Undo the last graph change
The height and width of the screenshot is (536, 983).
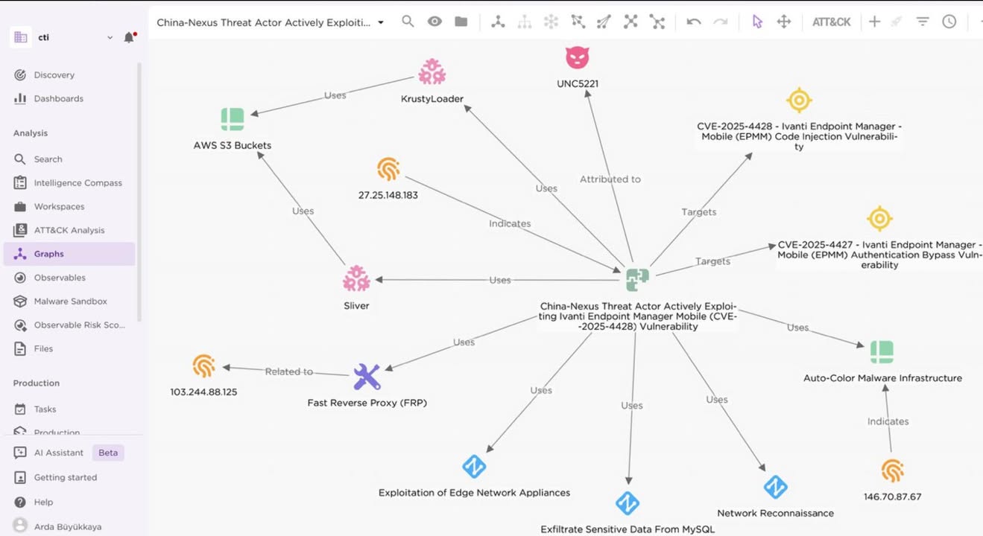point(692,22)
